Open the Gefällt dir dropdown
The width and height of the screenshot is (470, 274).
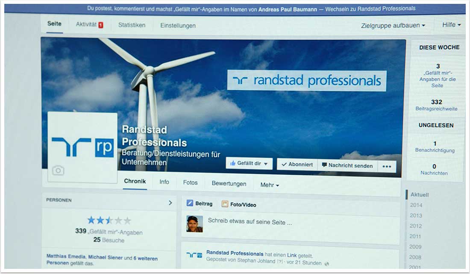249,163
